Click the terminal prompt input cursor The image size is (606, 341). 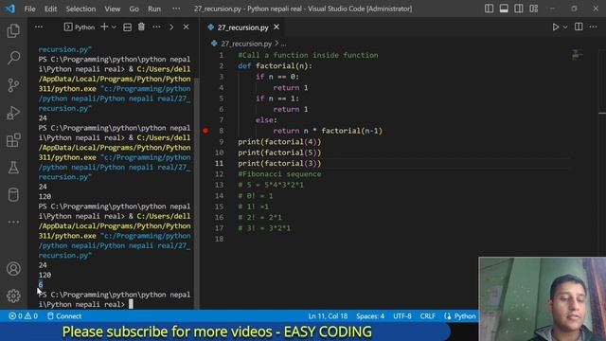click(x=131, y=304)
